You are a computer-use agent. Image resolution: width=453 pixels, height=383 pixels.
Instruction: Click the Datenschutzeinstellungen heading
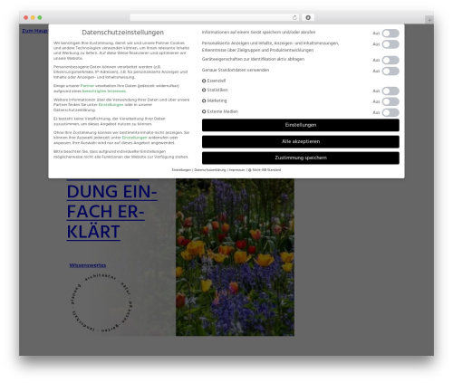pyautogui.click(x=122, y=33)
